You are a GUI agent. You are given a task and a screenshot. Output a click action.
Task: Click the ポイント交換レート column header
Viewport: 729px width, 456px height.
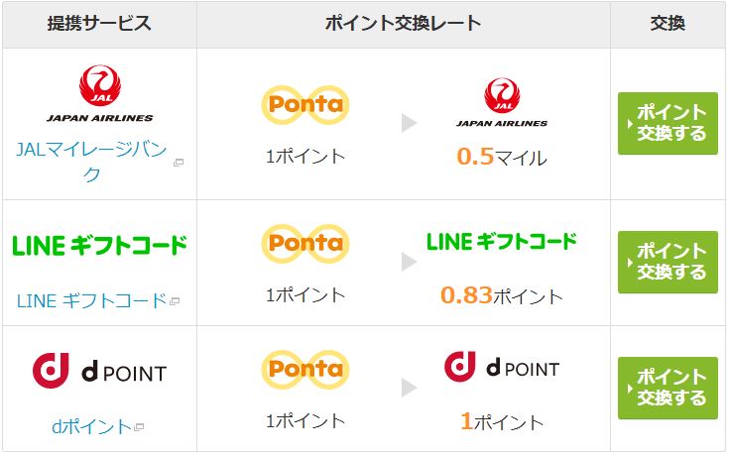pos(403,24)
